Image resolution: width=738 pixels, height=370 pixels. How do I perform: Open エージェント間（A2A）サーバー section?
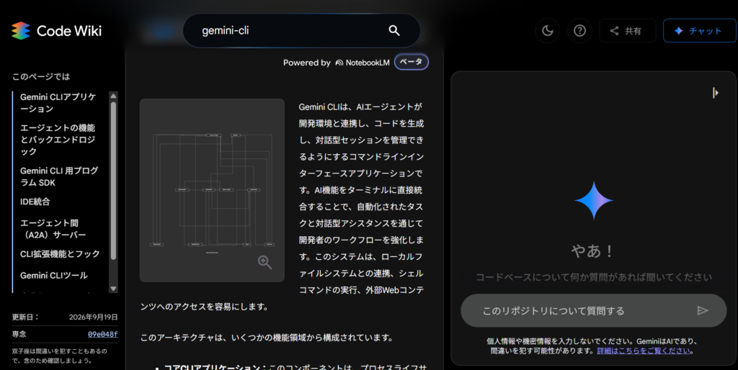(53, 229)
